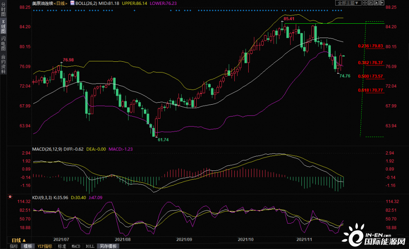Click the VIP指标 button
Viewport: 409px width, 249px height.
pyautogui.click(x=45, y=246)
